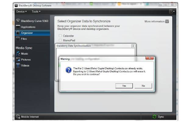Viewport: 189px width, 122px height.
Task: Click the Sync text button
Action: click(x=161, y=117)
